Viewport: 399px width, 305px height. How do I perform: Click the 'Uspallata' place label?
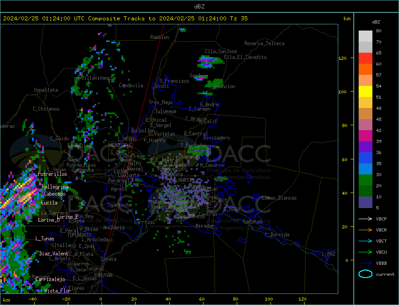[x=46, y=90]
